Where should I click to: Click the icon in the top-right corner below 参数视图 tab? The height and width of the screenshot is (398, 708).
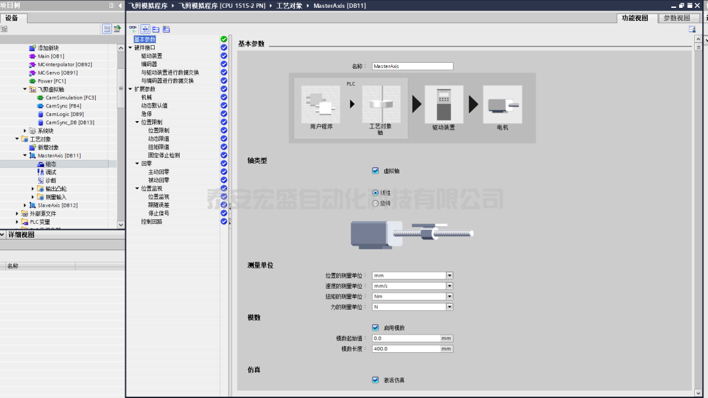pyautogui.click(x=692, y=29)
